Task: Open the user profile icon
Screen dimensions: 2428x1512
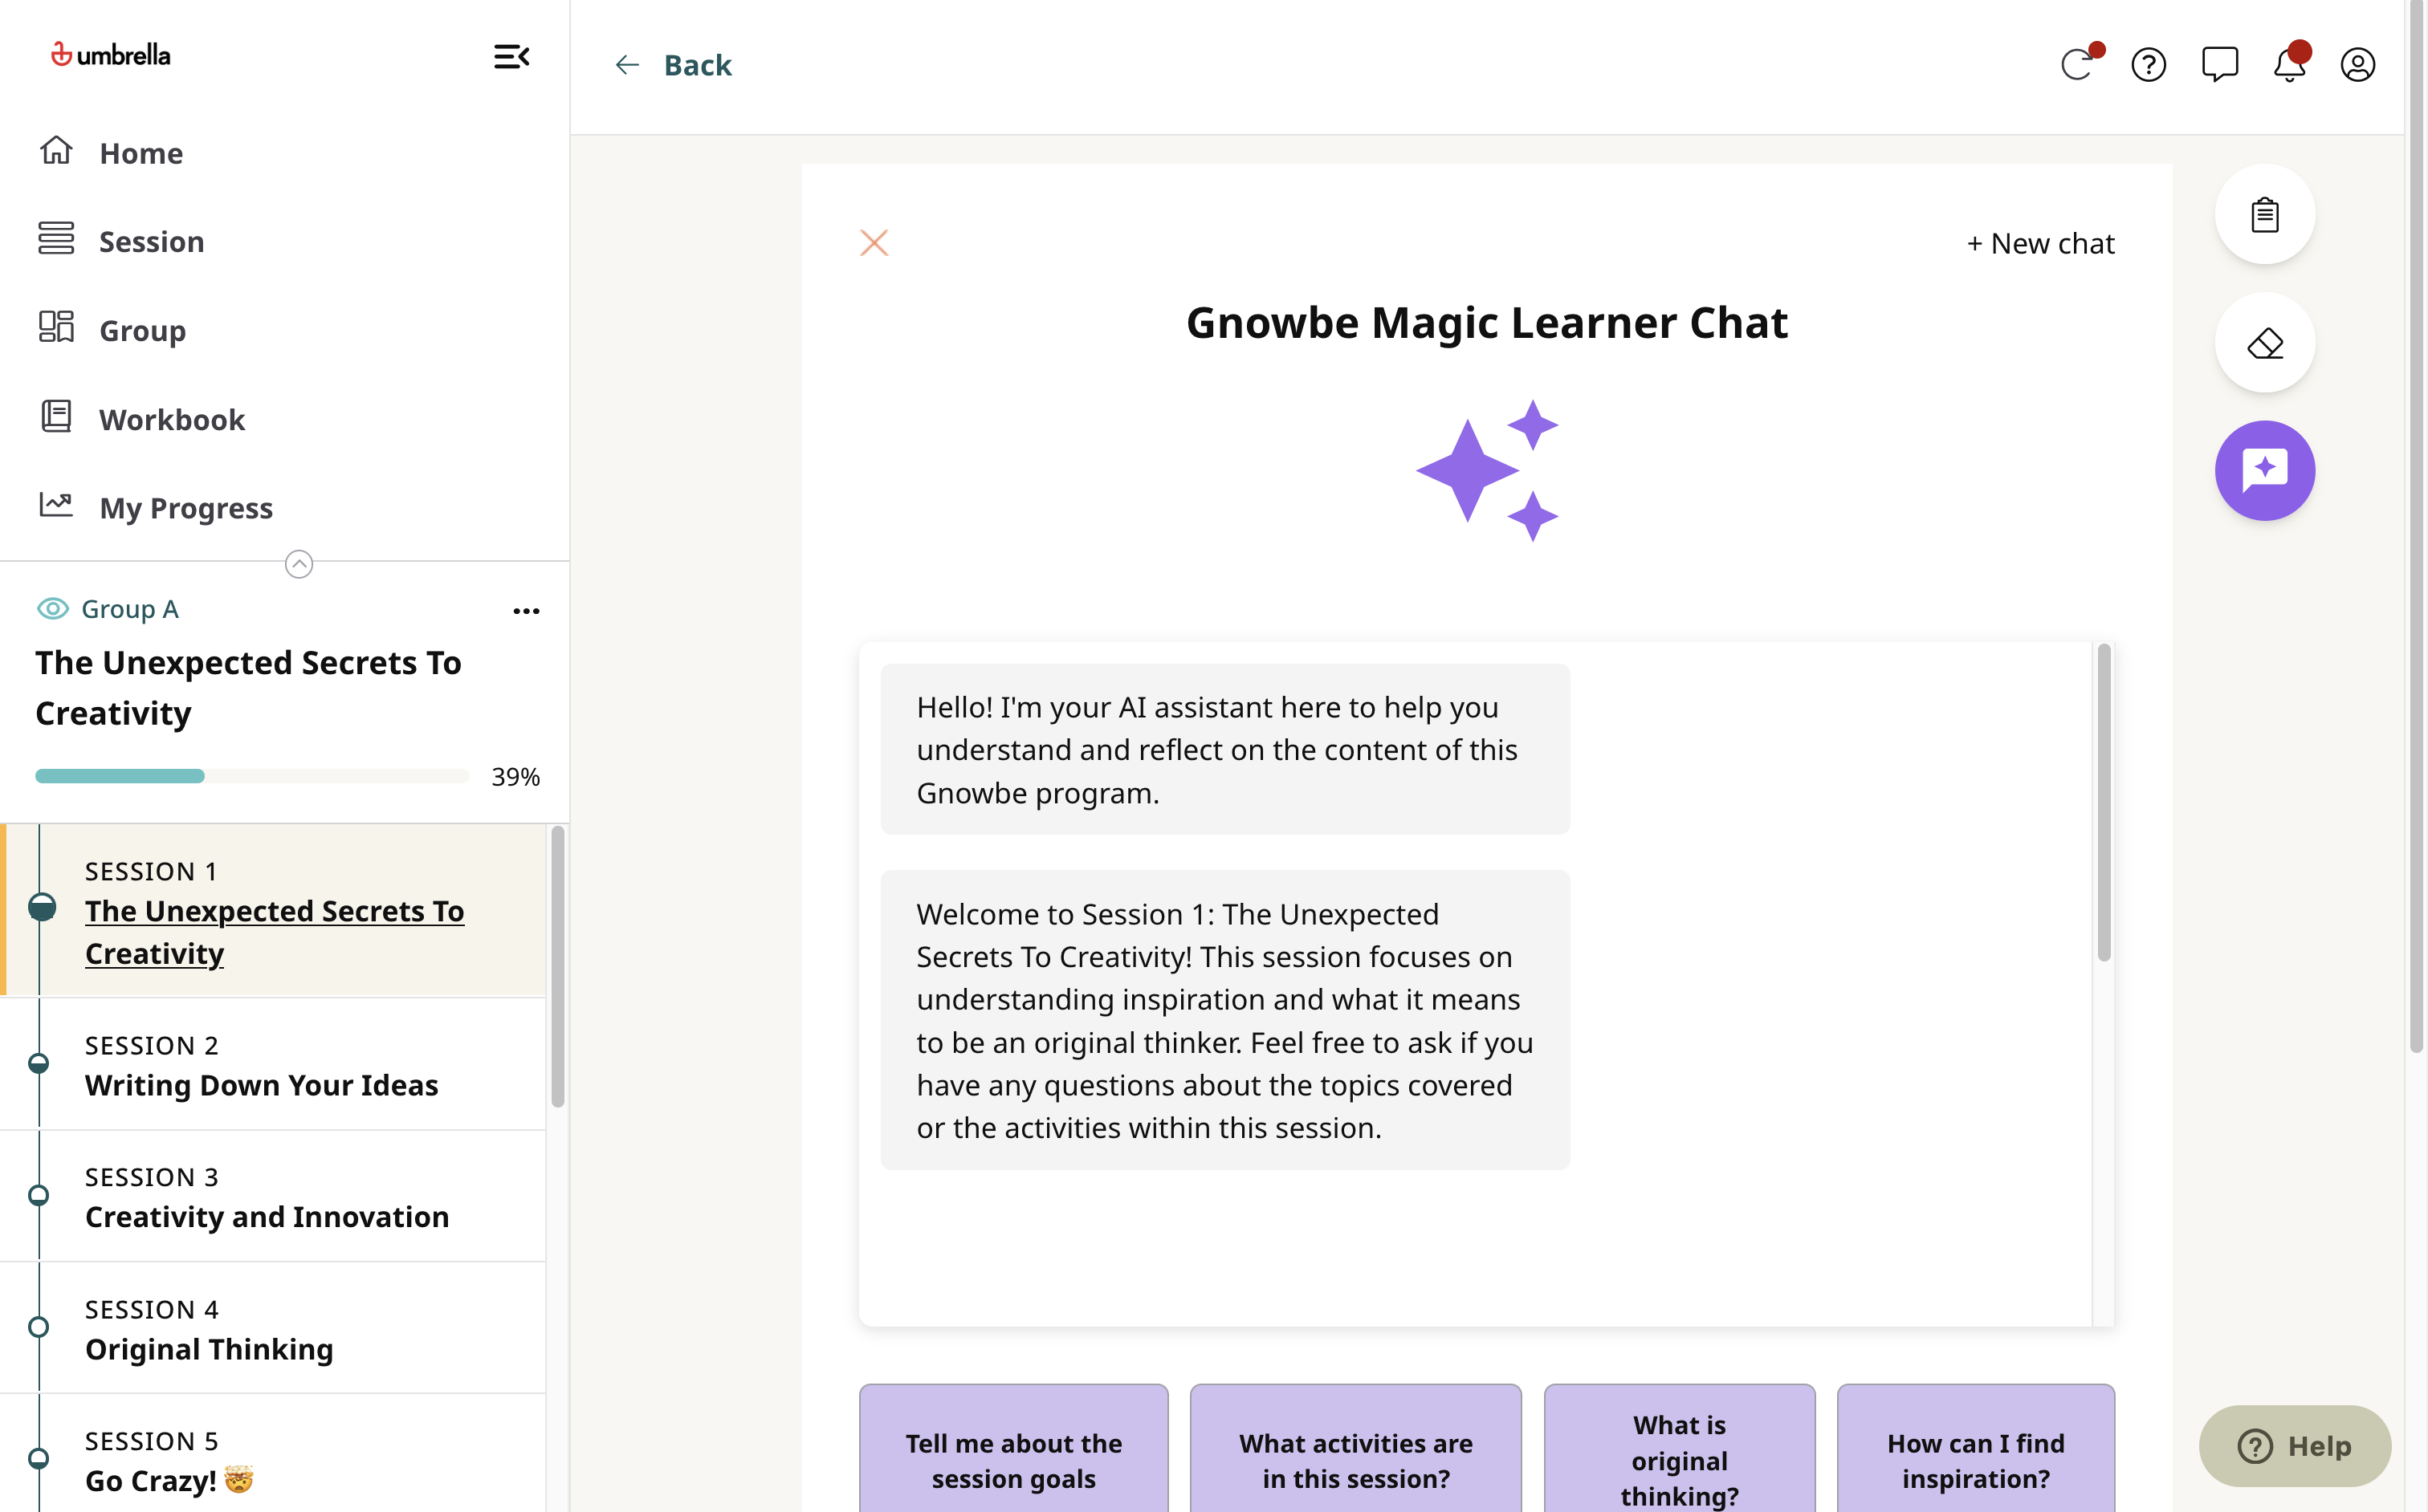Action: point(2357,65)
